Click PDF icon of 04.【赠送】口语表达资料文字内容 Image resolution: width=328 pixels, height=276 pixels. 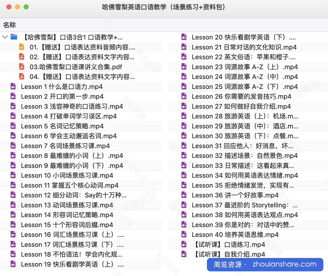coord(22,76)
